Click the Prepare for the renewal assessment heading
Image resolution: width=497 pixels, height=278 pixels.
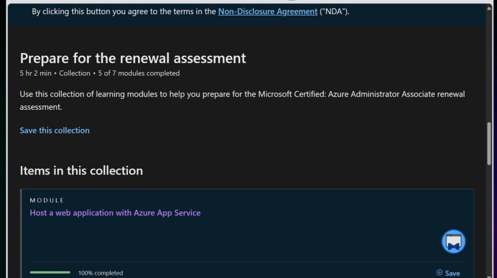(x=133, y=58)
